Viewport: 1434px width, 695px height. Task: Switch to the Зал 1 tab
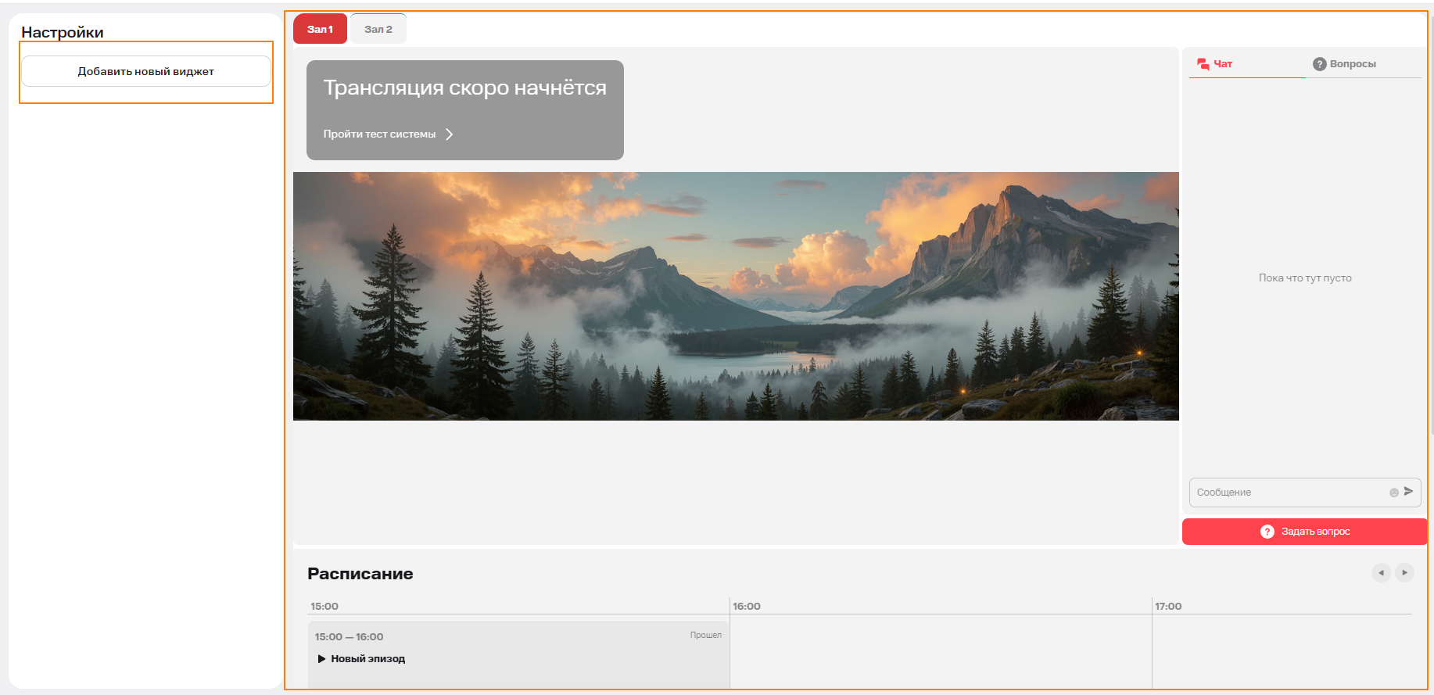point(320,30)
